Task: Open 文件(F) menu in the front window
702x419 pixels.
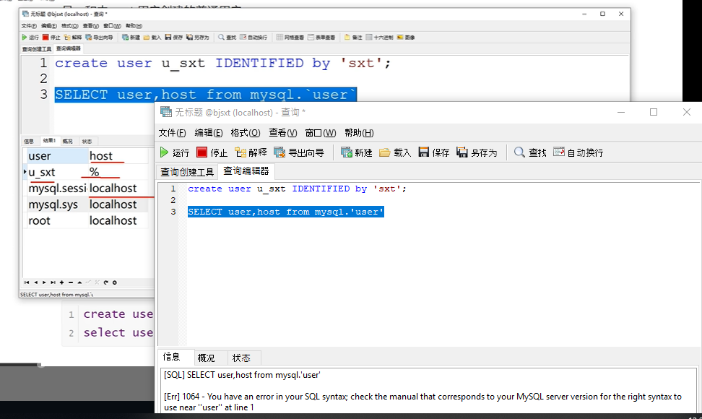Action: click(x=172, y=133)
